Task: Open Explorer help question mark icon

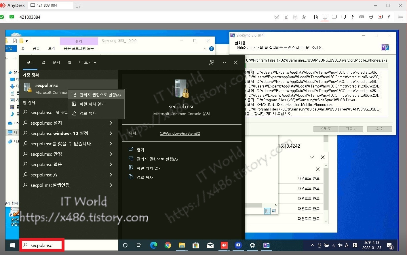Action: [211, 49]
